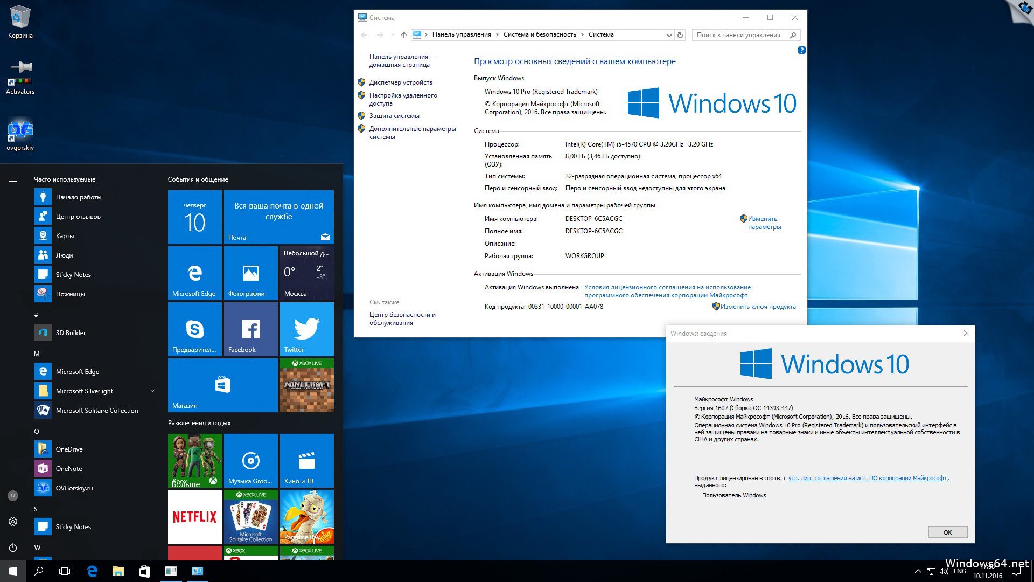The height and width of the screenshot is (582, 1034).
Task: Open Начало работы in Start list
Action: tap(95, 197)
